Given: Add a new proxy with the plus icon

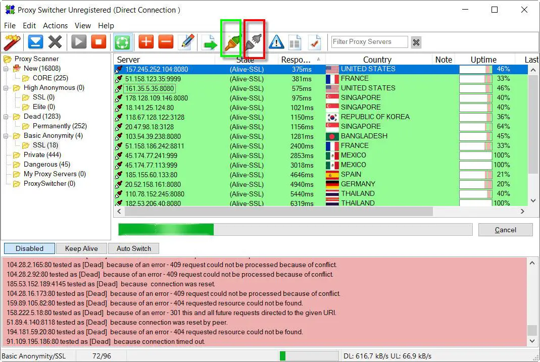Looking at the screenshot, I should (145, 42).
